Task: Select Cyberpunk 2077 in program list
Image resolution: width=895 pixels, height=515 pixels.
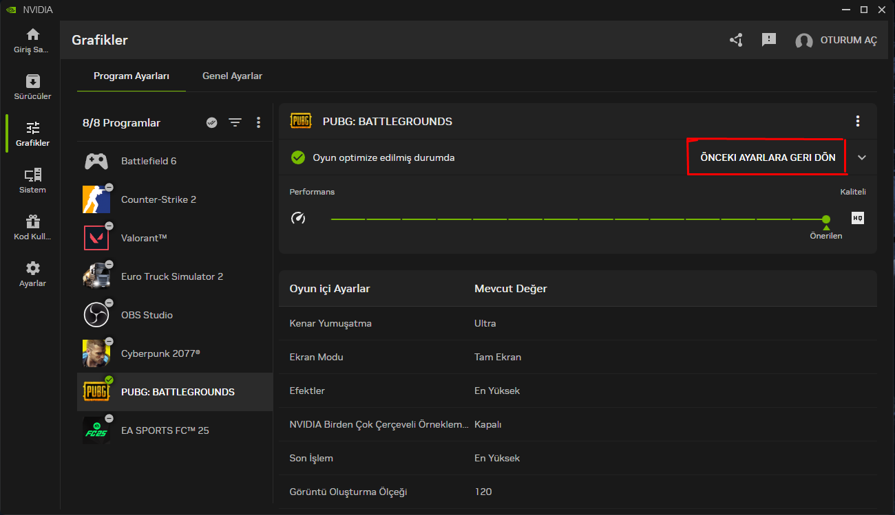Action: (175, 353)
